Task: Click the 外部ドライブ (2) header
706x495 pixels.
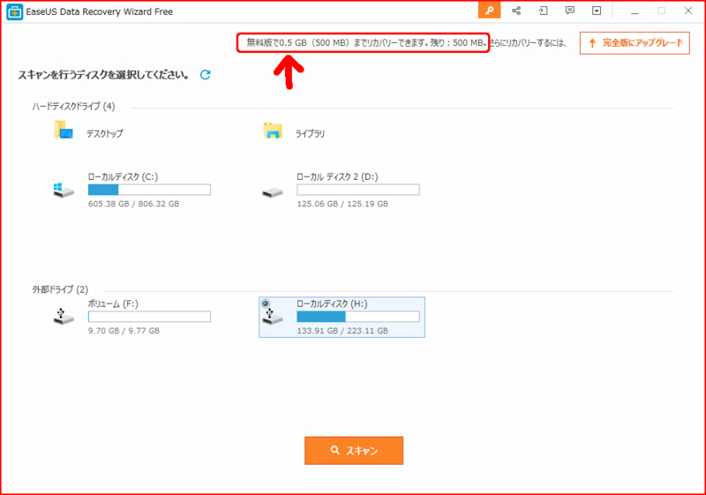Action: tap(60, 289)
